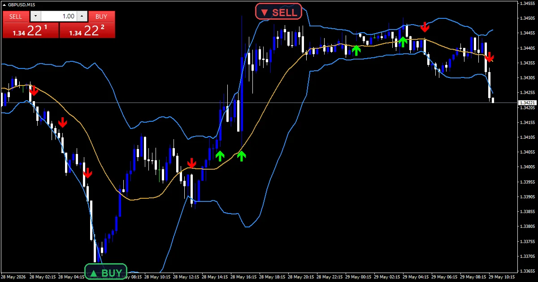The height and width of the screenshot is (282, 538).
Task: Increase lot volume with the up arrow
Action: tap(82, 17)
